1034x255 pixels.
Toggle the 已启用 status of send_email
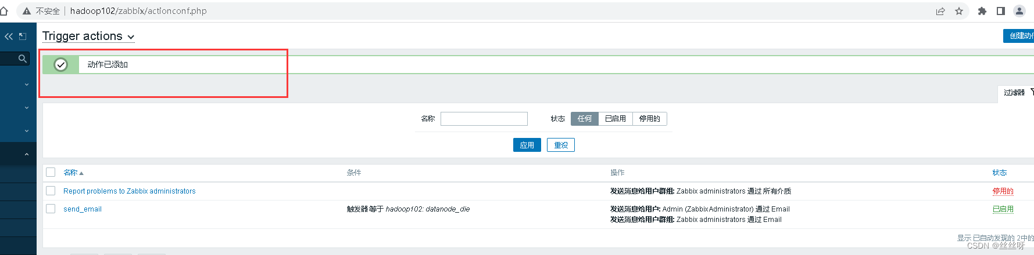pyautogui.click(x=1003, y=209)
